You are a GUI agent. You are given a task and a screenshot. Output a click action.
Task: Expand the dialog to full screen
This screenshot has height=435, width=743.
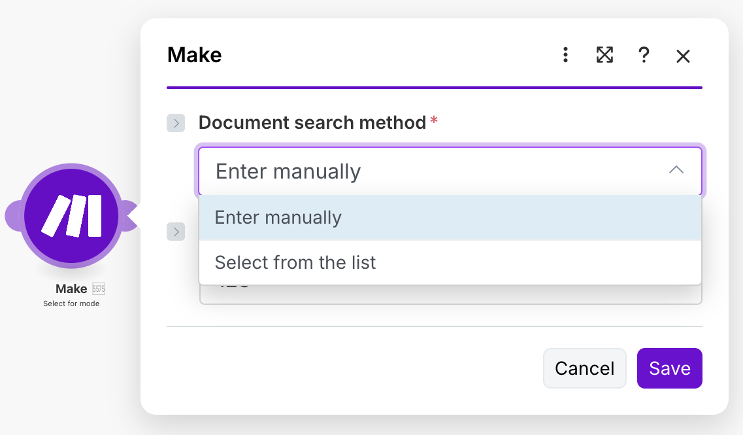coord(604,56)
